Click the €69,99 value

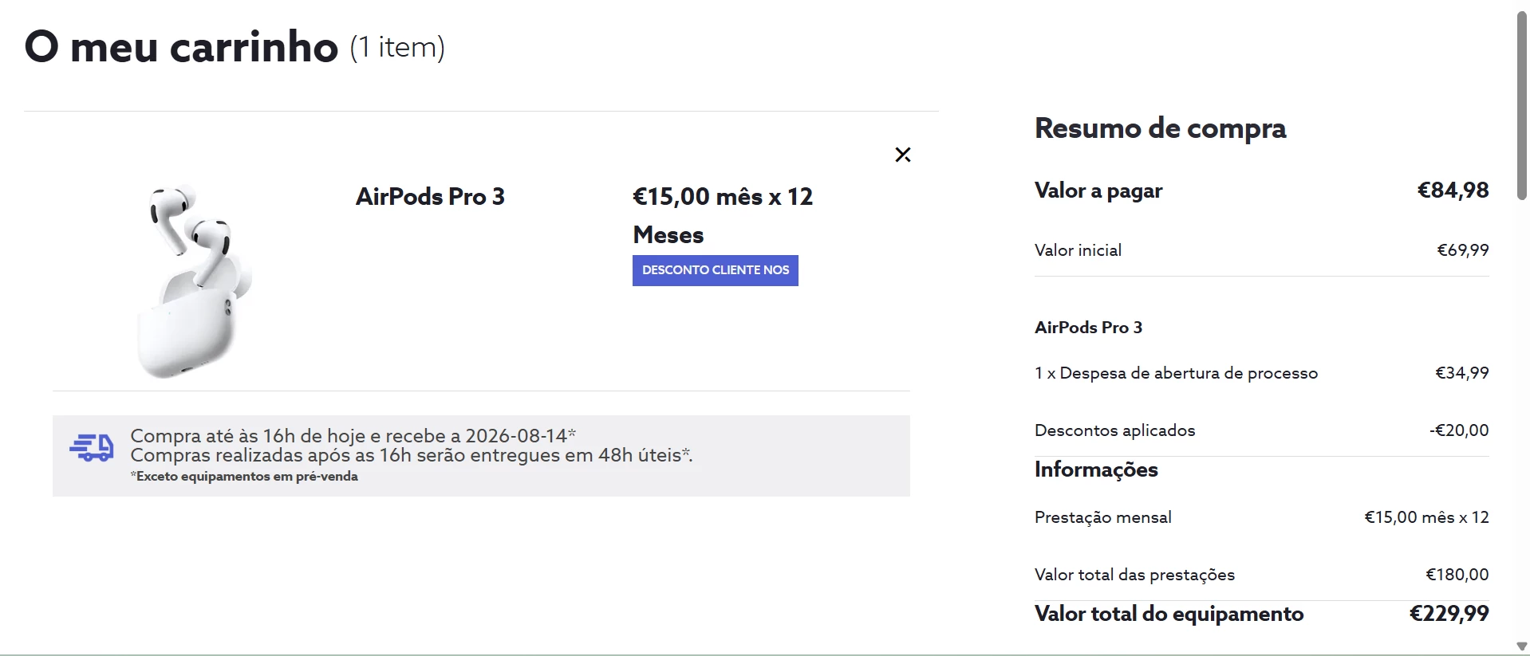coord(1463,250)
